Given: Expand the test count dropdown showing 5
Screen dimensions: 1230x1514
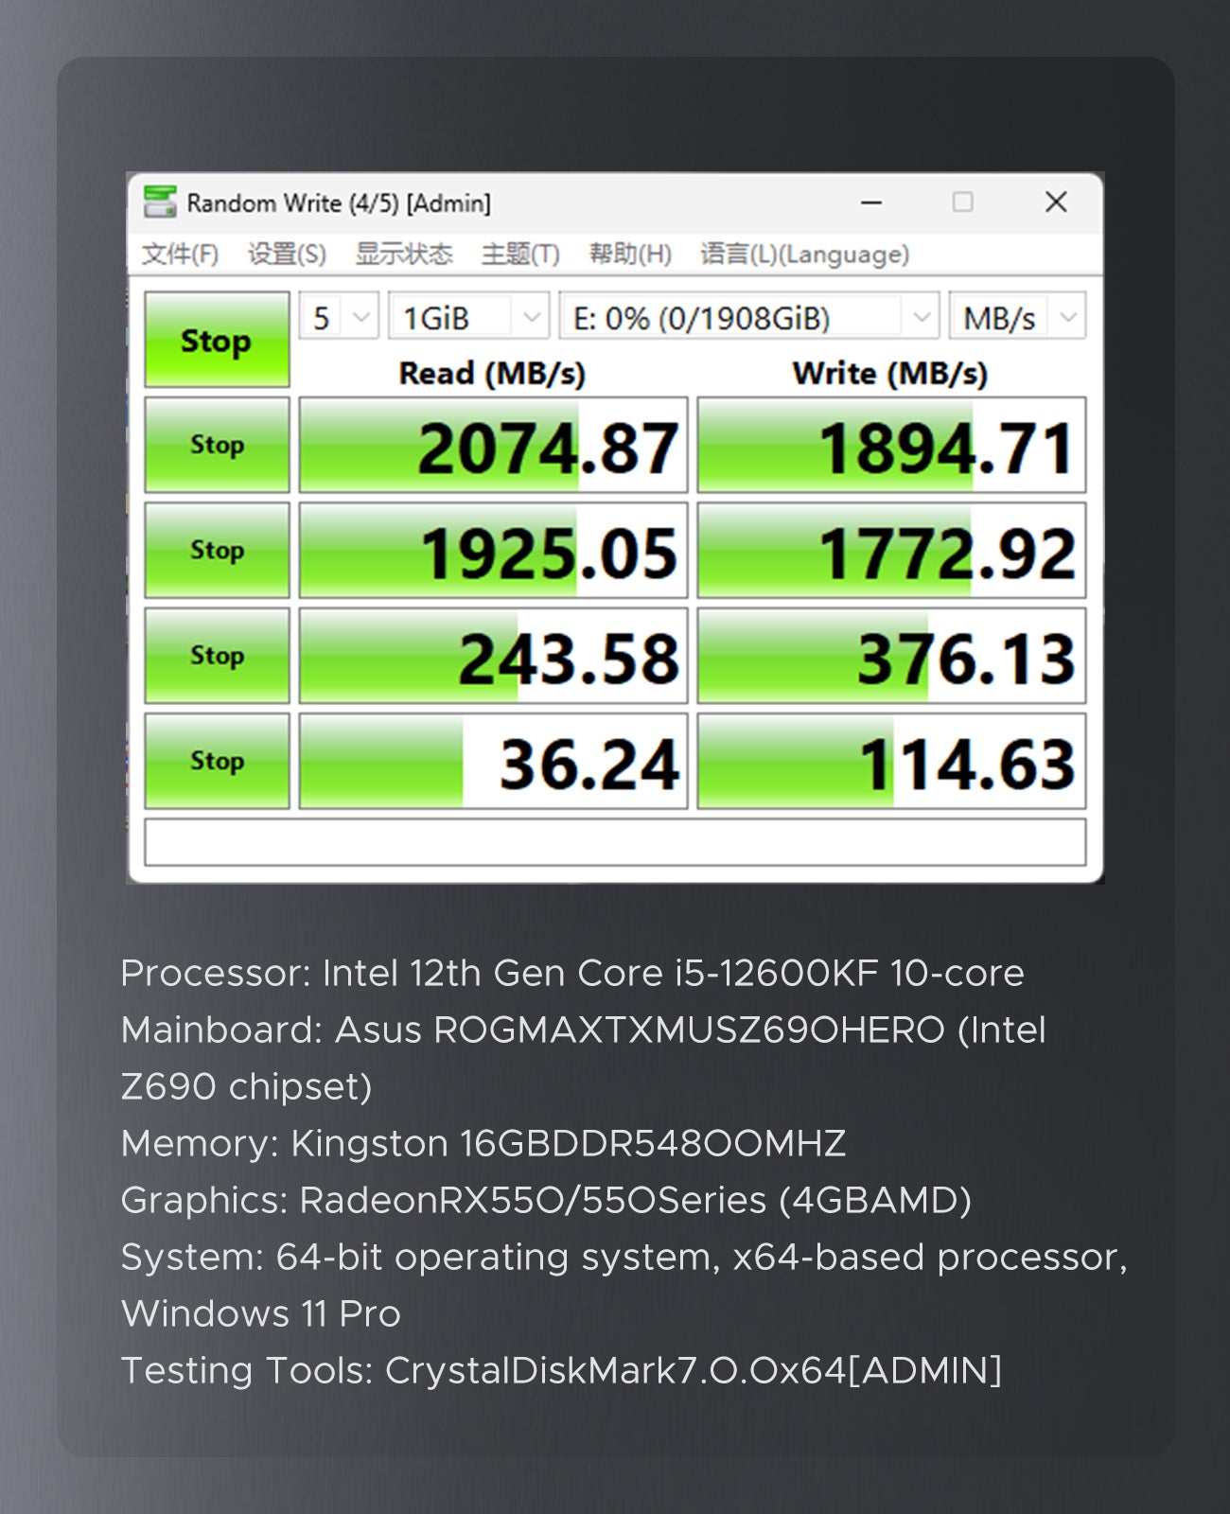Looking at the screenshot, I should tap(340, 317).
